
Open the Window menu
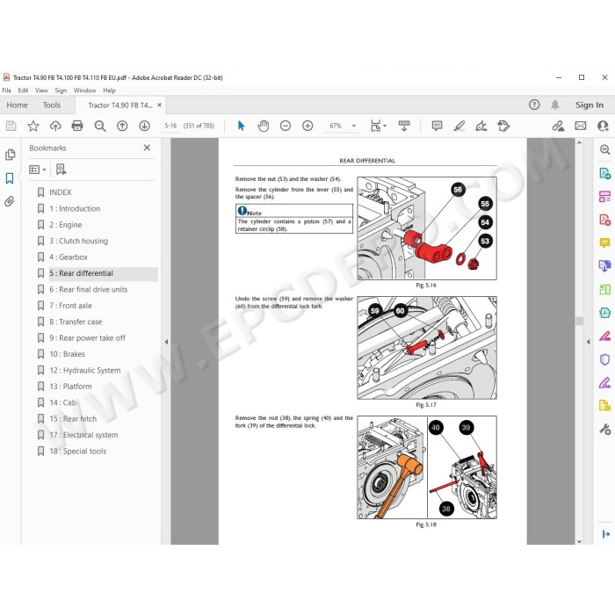point(84,90)
